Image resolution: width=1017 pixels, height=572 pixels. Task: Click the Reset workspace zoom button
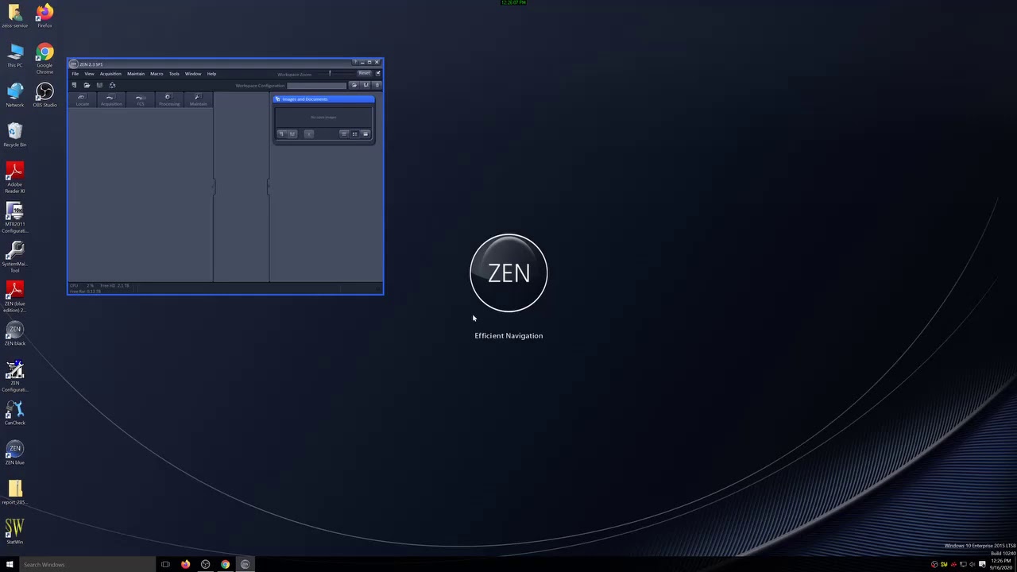pos(364,73)
